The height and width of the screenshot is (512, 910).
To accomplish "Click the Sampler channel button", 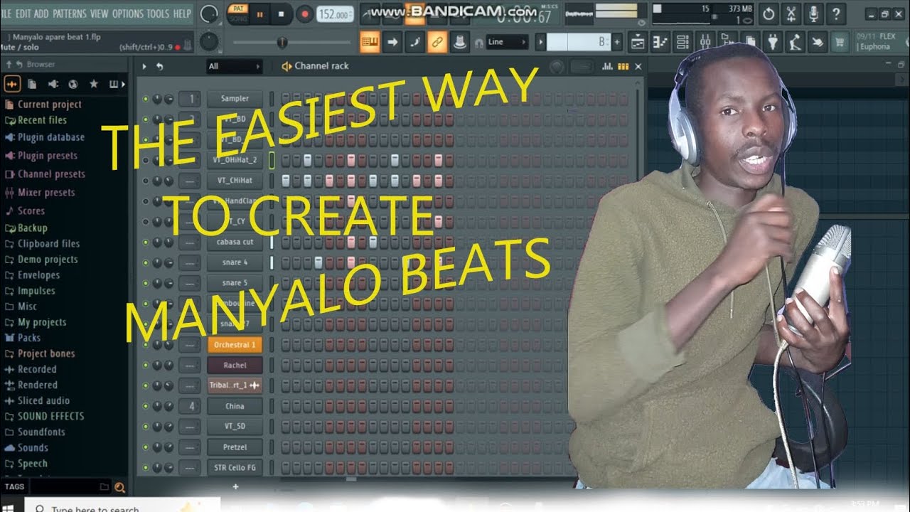I will tap(235, 99).
